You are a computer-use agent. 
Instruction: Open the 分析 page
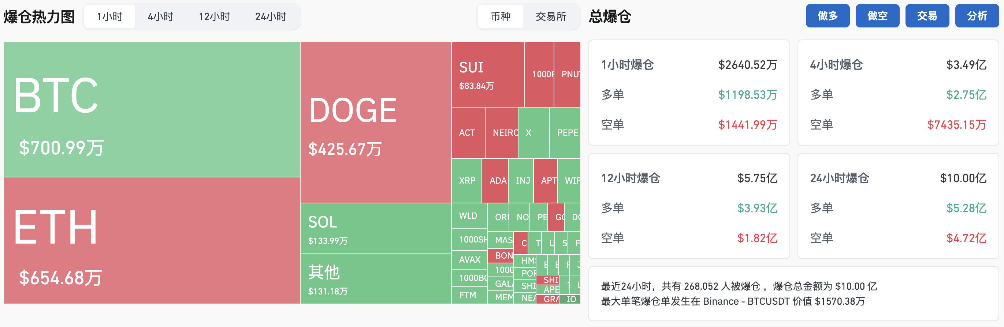pos(977,16)
